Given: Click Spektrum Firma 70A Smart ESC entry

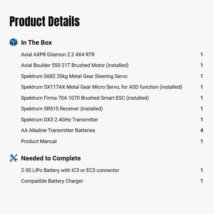Looking at the screenshot, I should 85,98.
